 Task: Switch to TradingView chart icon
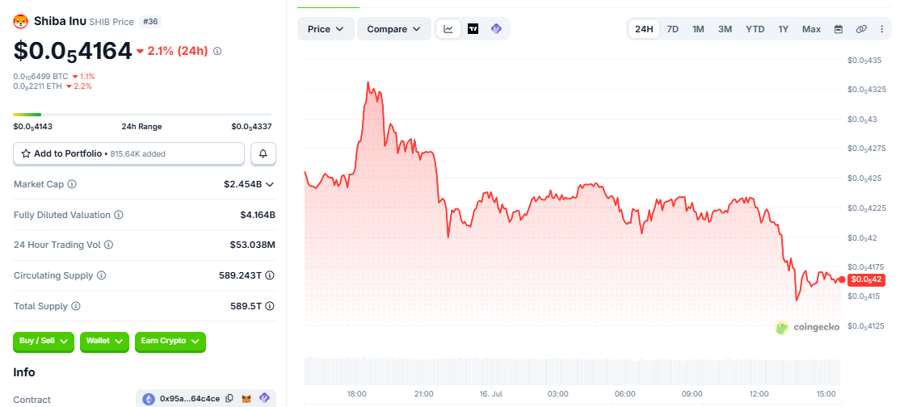[473, 29]
